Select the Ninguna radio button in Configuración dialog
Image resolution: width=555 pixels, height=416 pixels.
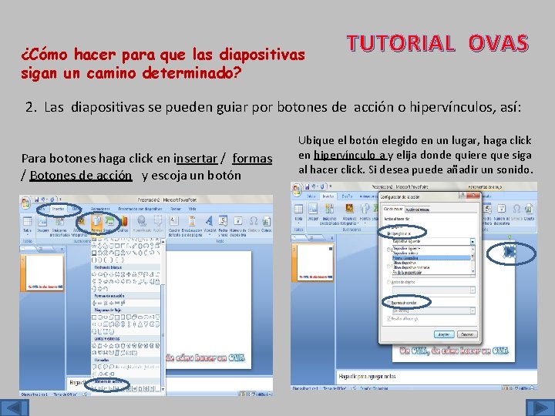389,226
